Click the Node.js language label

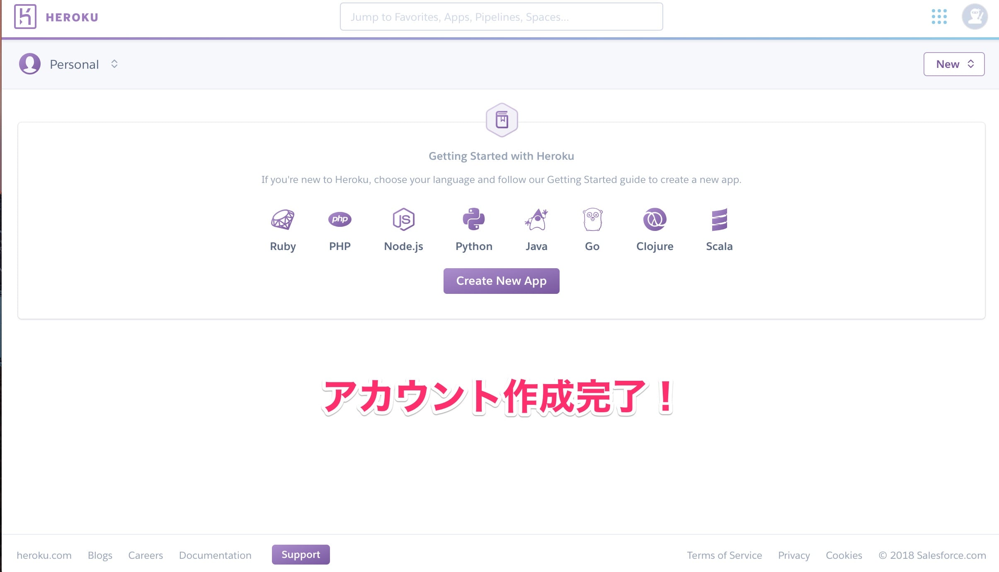click(x=403, y=246)
